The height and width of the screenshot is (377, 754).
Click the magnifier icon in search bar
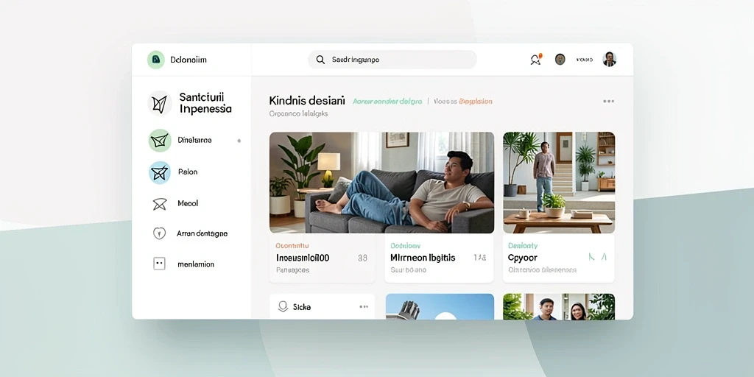click(320, 60)
